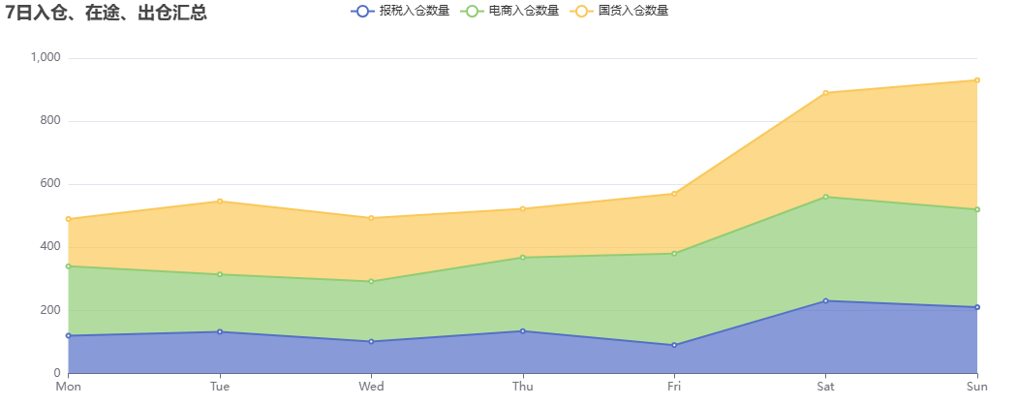Select the yellow data point on Tue
The height and width of the screenshot is (405, 1018).
pyautogui.click(x=220, y=202)
